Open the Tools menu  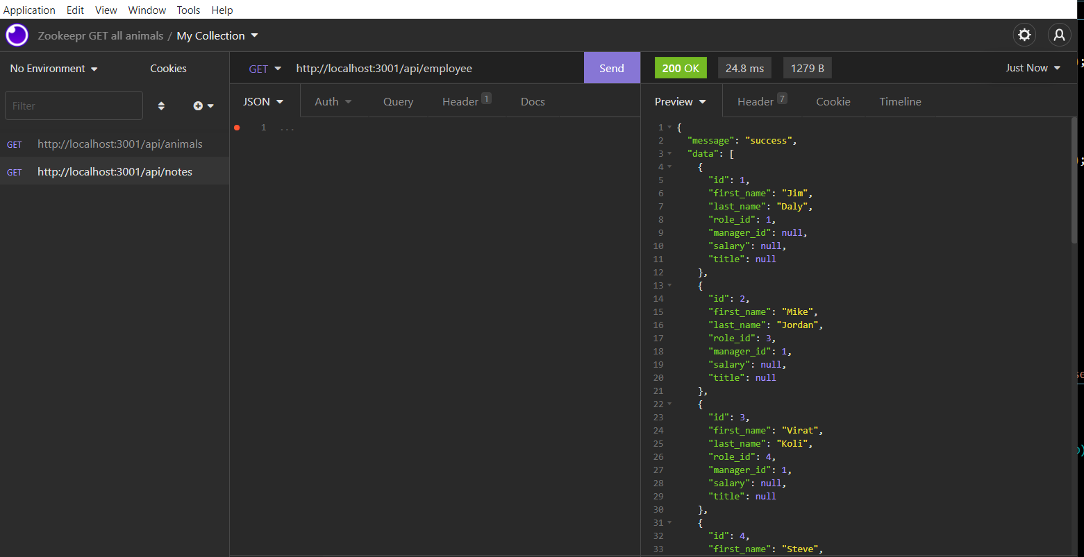[188, 10]
